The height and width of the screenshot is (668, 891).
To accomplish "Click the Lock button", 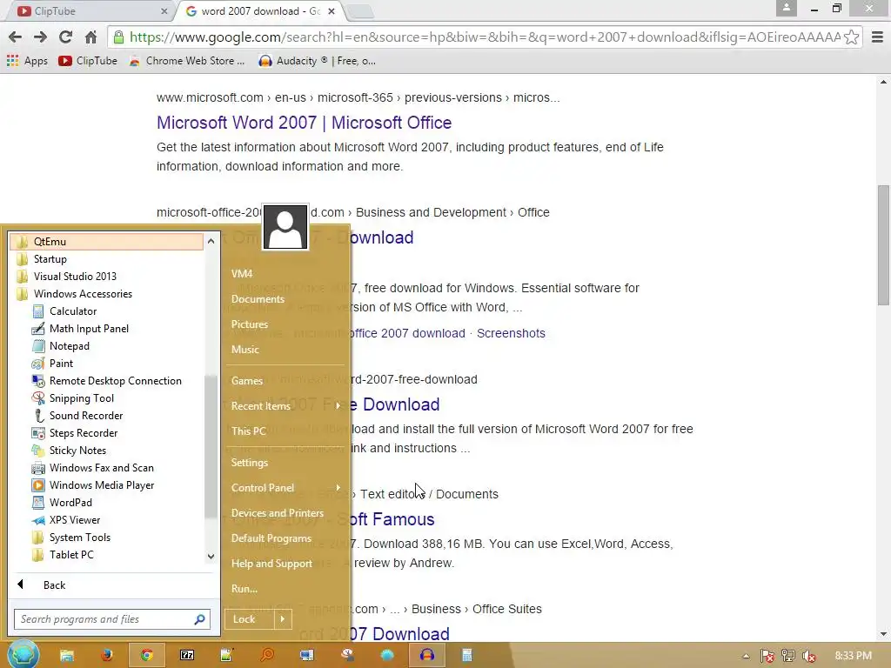I will pos(250,619).
